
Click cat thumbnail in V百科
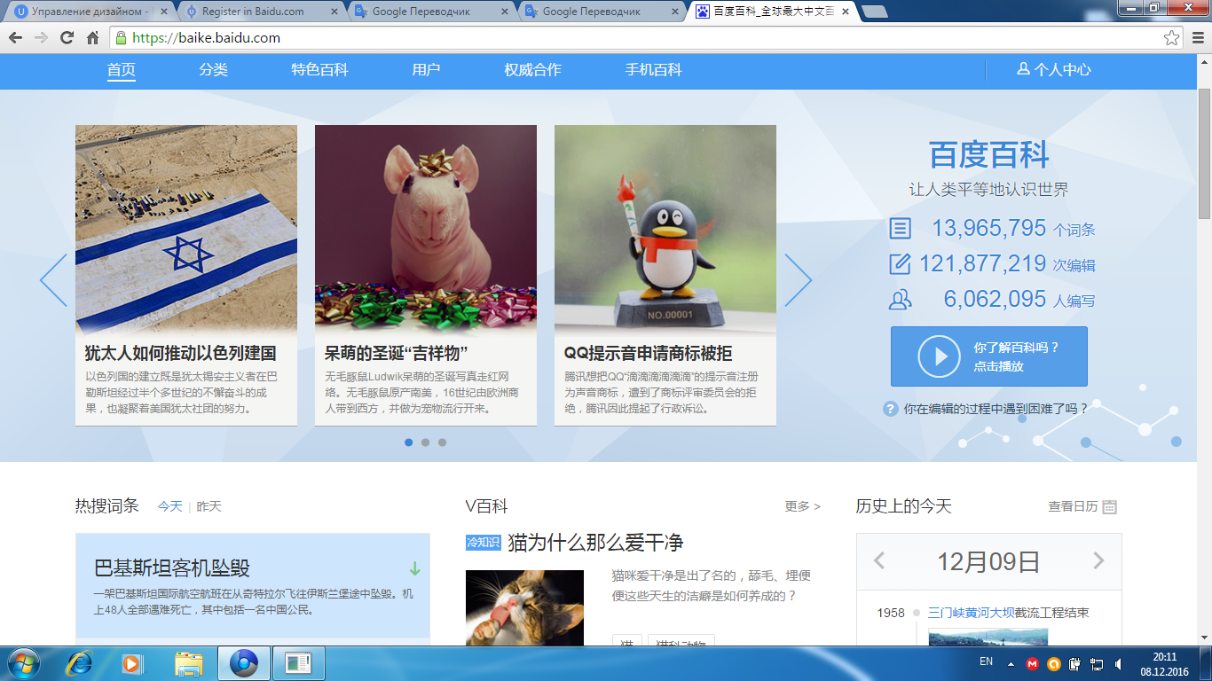pyautogui.click(x=524, y=608)
